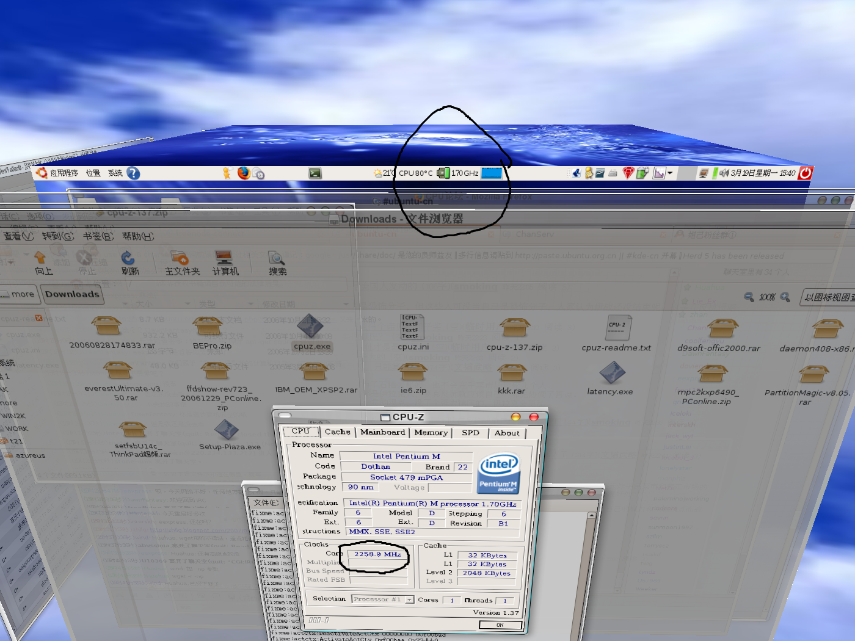Select the PartitionMagic-v8.05.rar archive icon
855x641 pixels.
(813, 374)
